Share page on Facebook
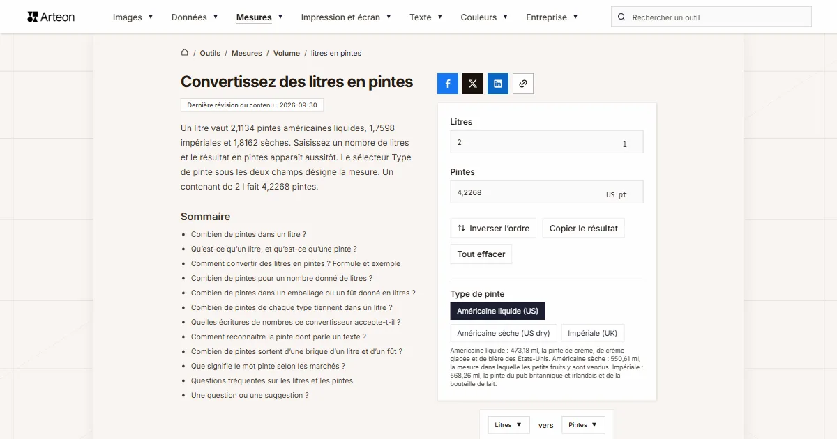 point(448,84)
